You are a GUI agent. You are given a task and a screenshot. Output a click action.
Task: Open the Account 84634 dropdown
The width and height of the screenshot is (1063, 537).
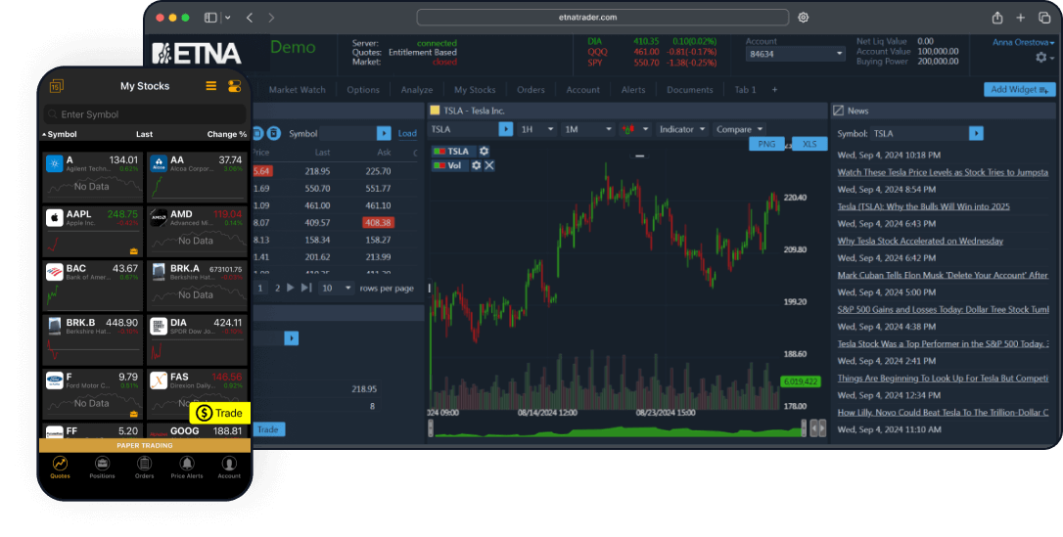(795, 54)
